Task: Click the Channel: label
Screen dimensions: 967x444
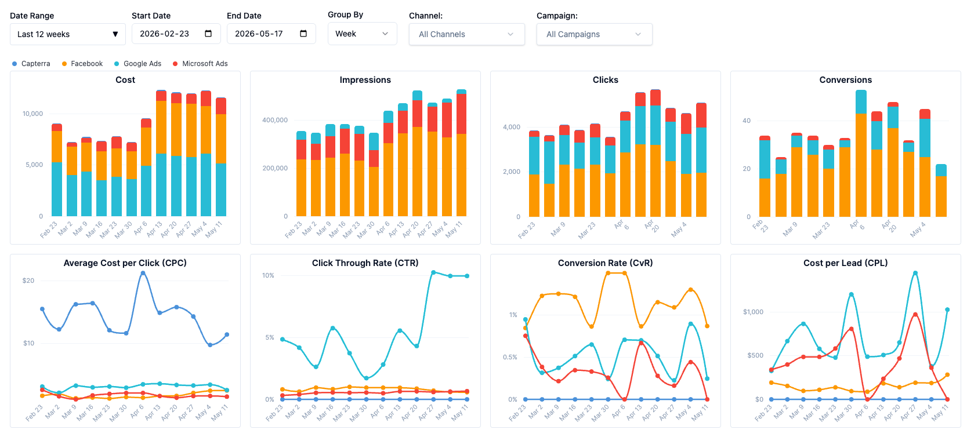Action: coord(426,16)
